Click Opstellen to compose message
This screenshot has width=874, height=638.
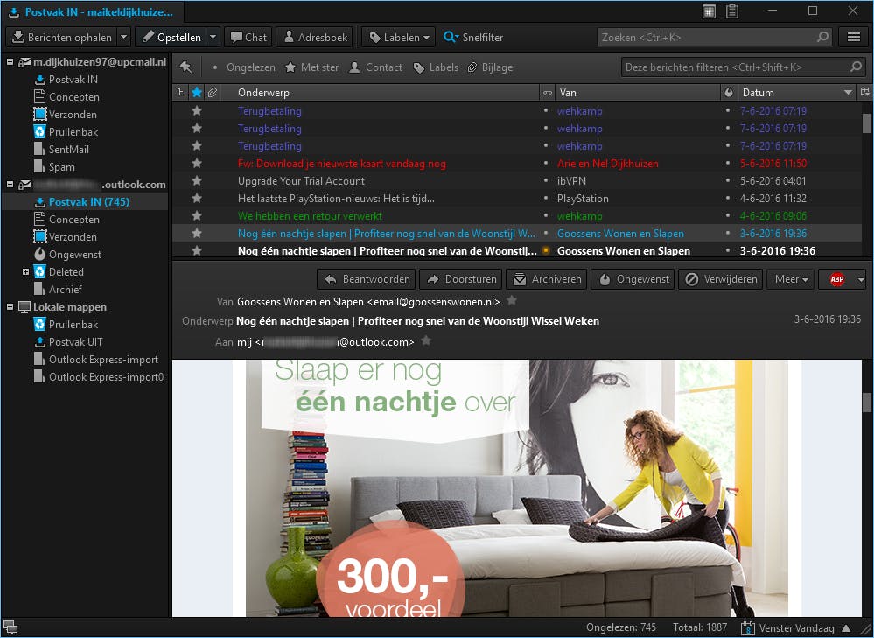point(171,37)
